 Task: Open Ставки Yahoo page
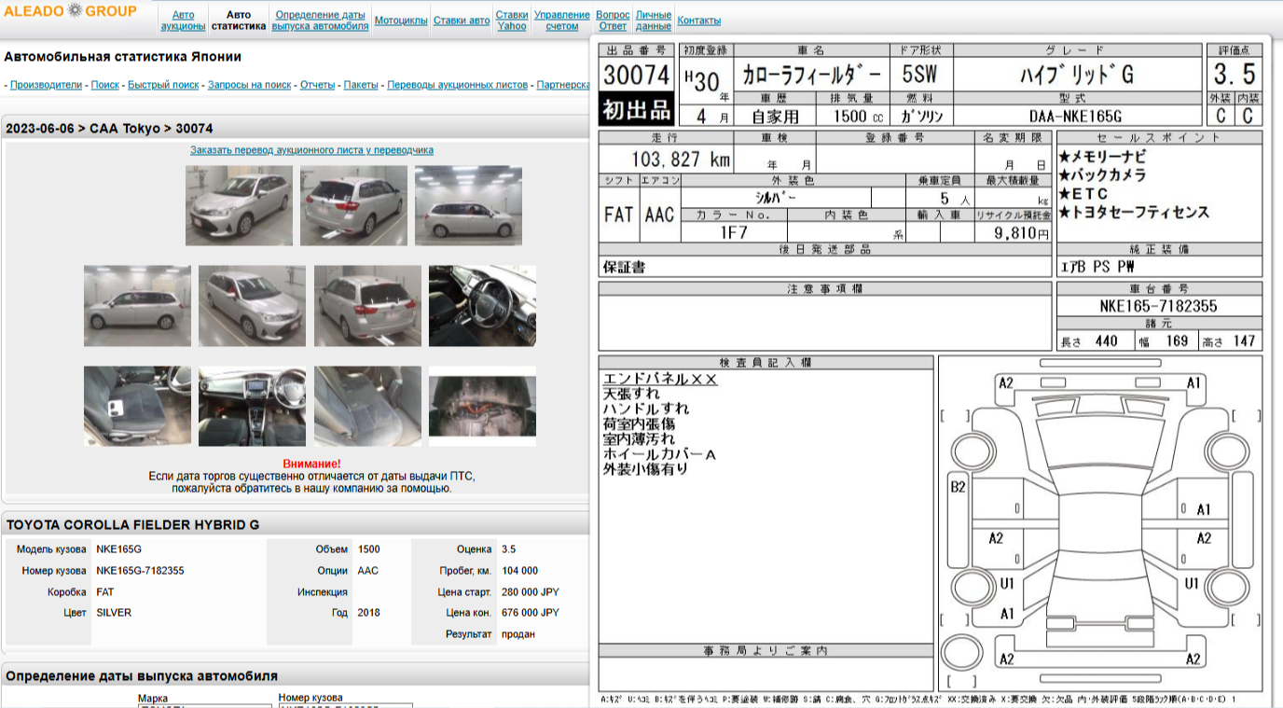tap(512, 21)
